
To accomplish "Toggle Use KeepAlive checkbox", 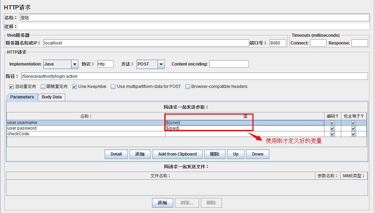I will [75, 87].
